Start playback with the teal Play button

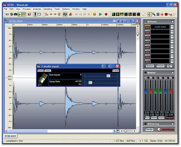[100, 14]
